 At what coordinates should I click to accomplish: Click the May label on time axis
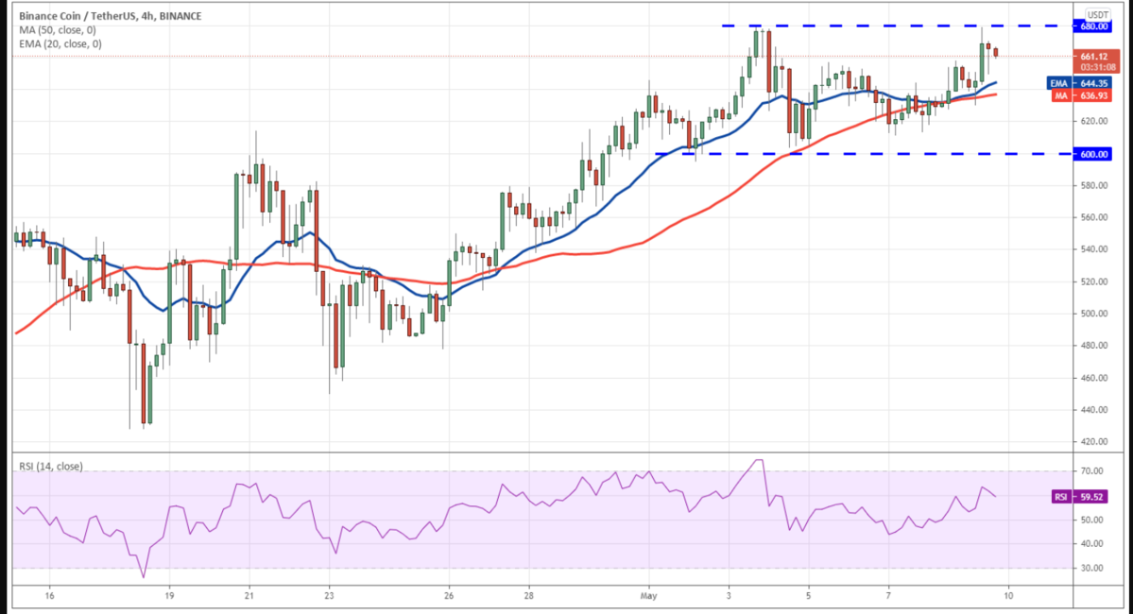(x=649, y=596)
